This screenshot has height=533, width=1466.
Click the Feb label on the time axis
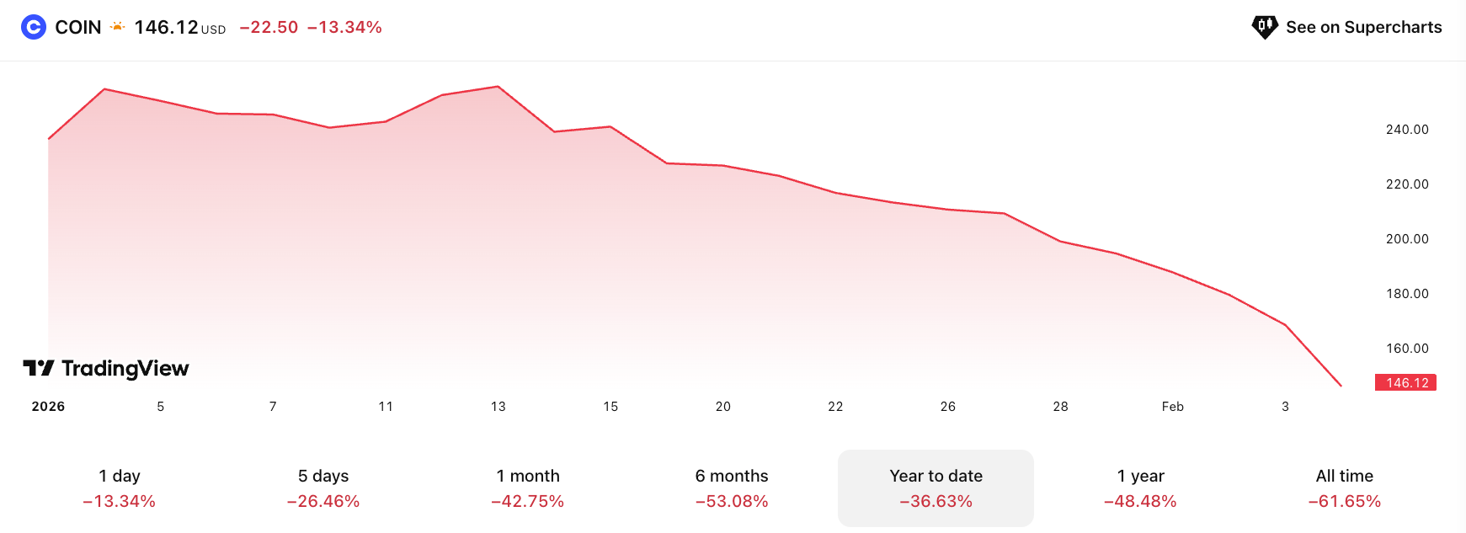[1172, 407]
